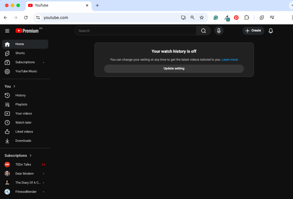
Task: Bookmark this page with star icon
Action: tap(202, 18)
